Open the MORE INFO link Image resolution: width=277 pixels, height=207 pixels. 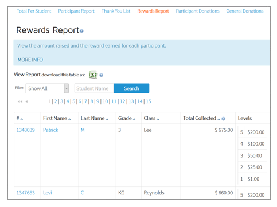[x=30, y=60]
